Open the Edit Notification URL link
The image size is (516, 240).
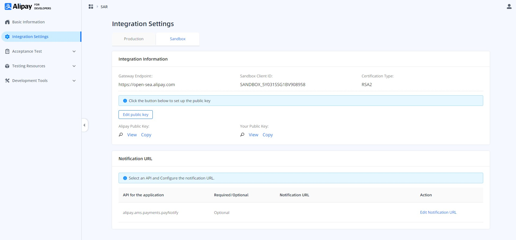438,212
